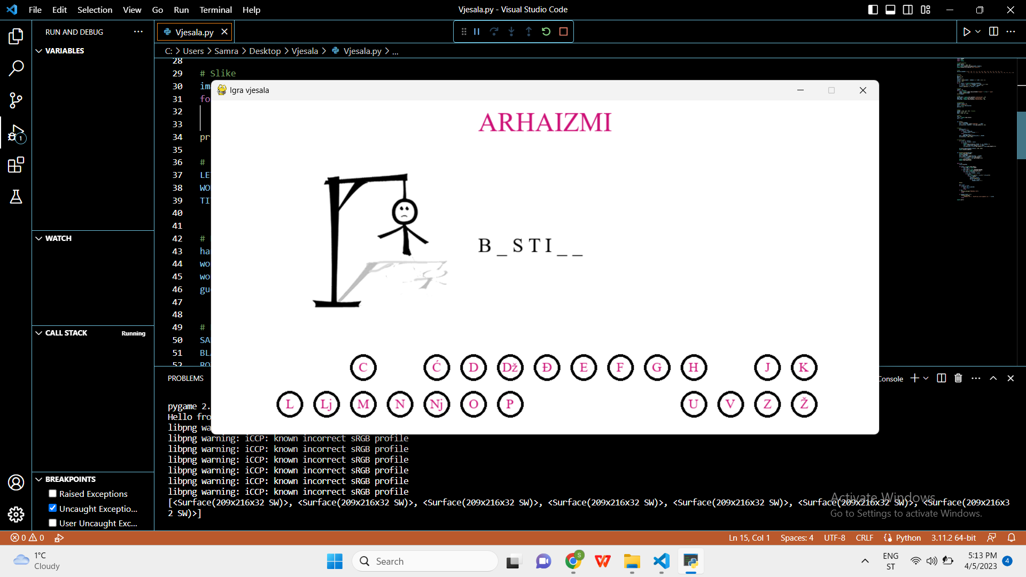Restart the debugger
Image resolution: width=1026 pixels, height=577 pixels.
546,32
